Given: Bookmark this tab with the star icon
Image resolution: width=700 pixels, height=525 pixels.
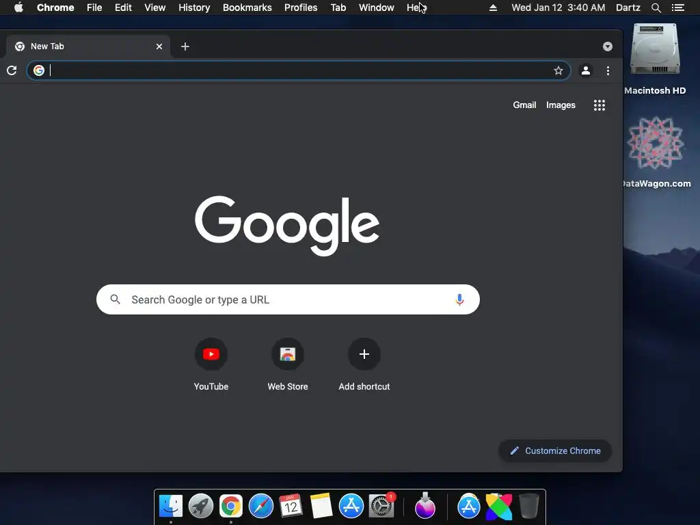Looking at the screenshot, I should click(x=558, y=70).
